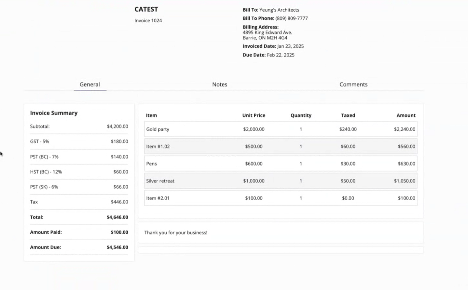Click the Invoice Summary heading
468x290 pixels.
tap(54, 113)
